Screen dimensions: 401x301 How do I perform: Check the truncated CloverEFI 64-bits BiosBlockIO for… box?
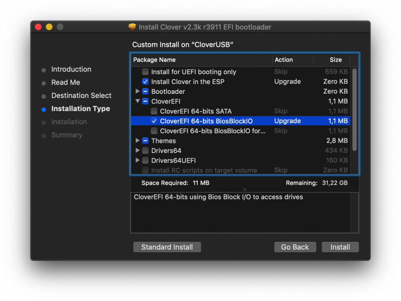(154, 131)
